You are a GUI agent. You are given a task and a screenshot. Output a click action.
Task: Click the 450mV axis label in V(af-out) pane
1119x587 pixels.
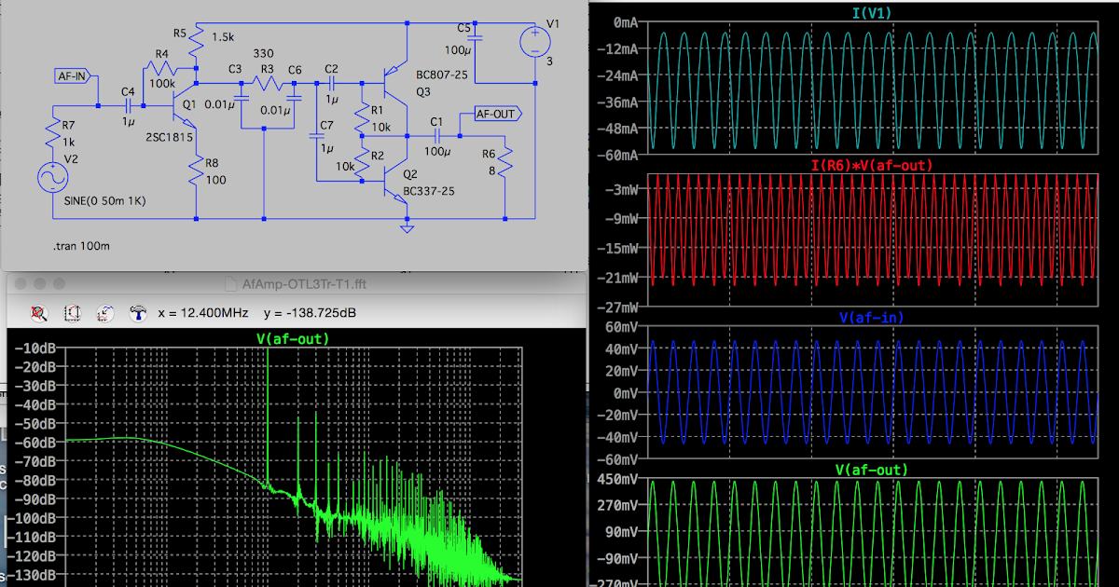(619, 480)
